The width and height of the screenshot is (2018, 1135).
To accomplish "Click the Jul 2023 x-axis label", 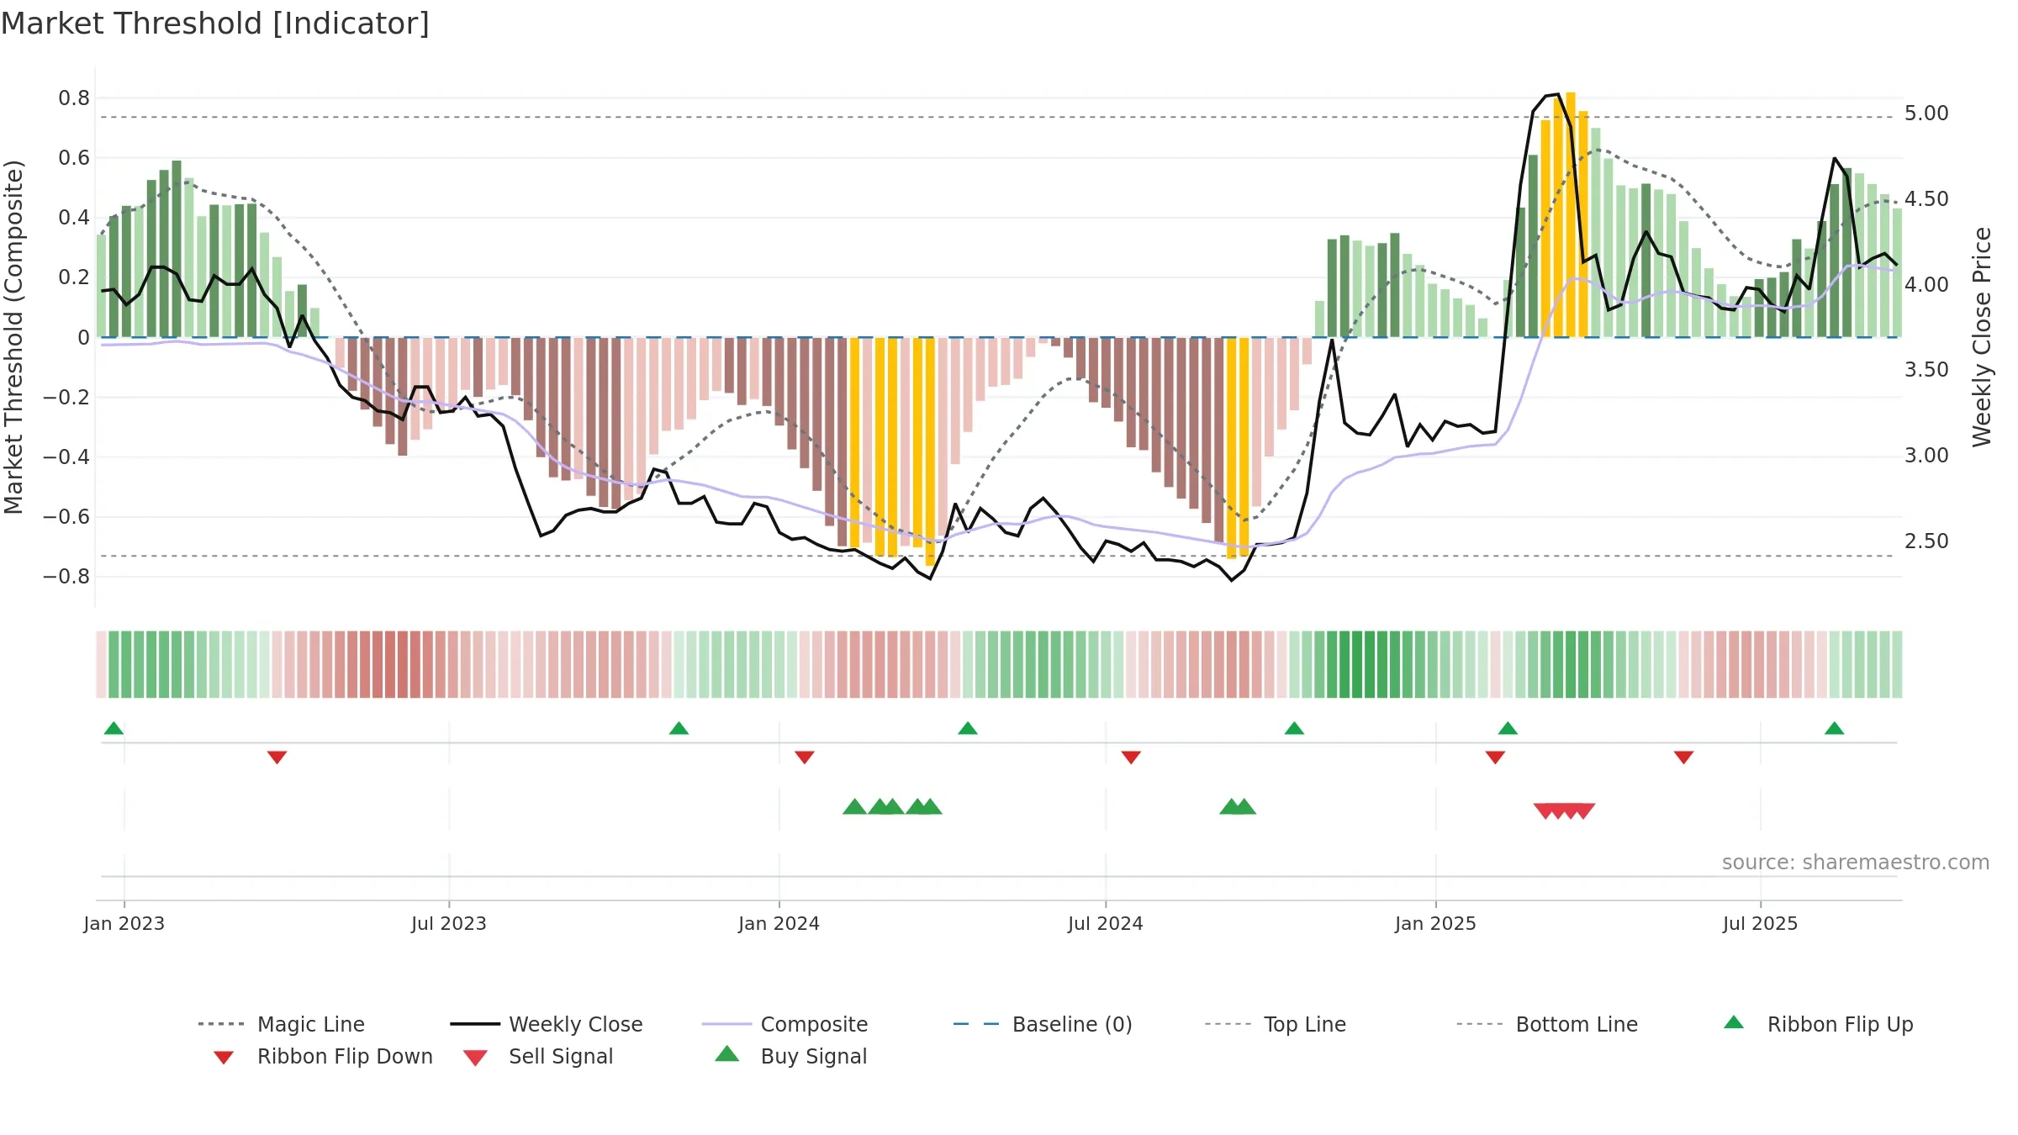I will click(x=449, y=923).
